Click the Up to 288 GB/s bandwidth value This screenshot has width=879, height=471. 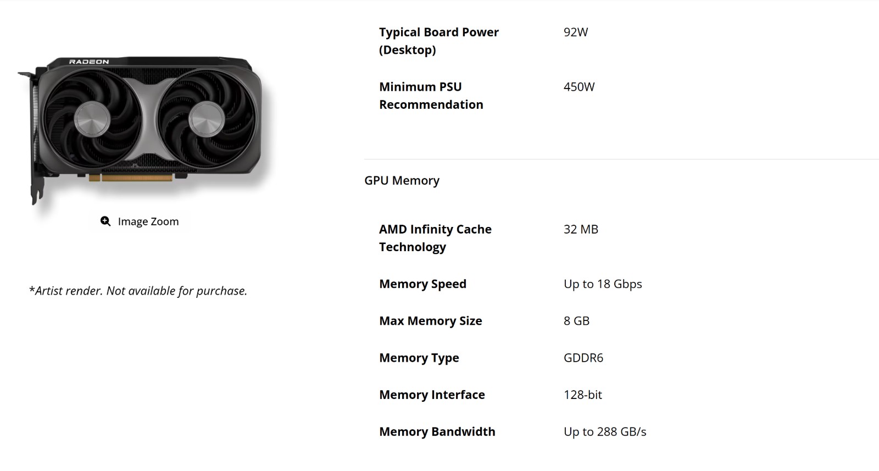click(x=605, y=432)
